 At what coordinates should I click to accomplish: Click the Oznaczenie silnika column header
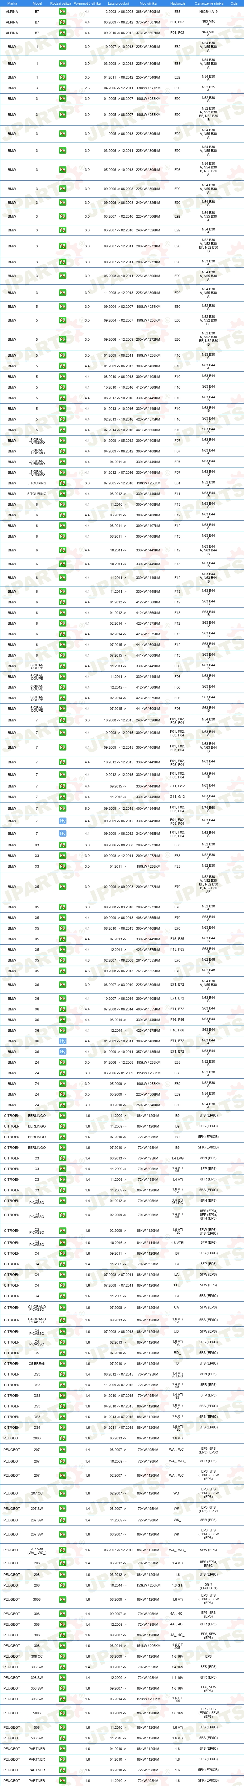click(x=208, y=3)
